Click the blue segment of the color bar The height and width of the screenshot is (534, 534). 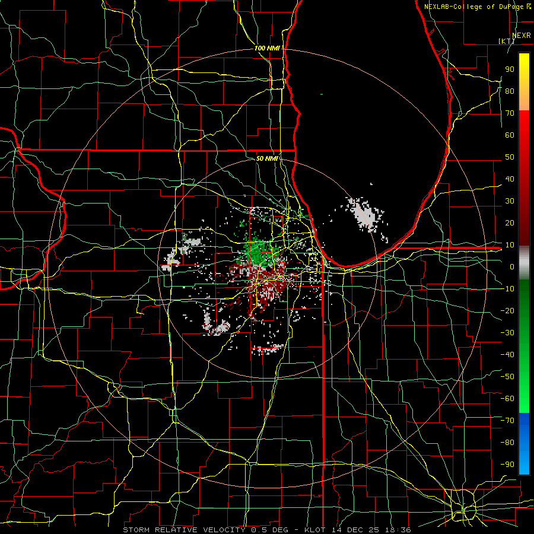coord(524,444)
